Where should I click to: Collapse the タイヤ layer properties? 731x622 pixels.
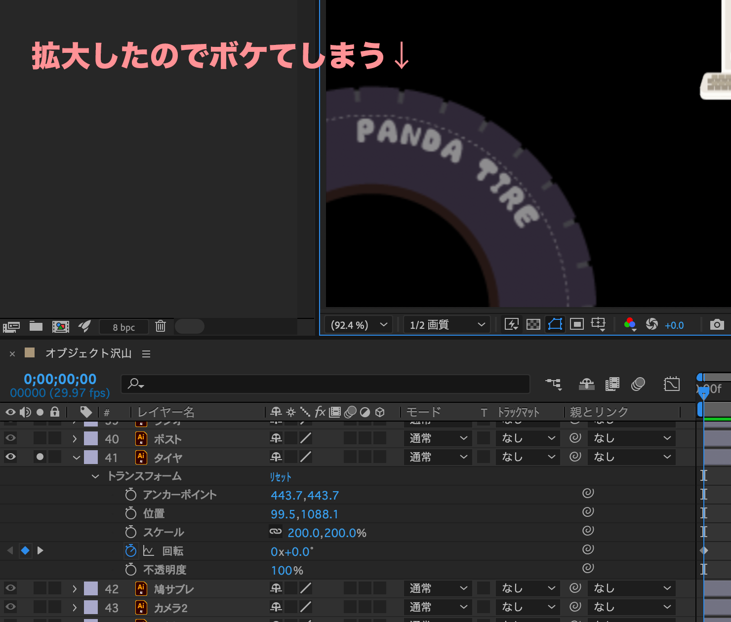pyautogui.click(x=76, y=458)
